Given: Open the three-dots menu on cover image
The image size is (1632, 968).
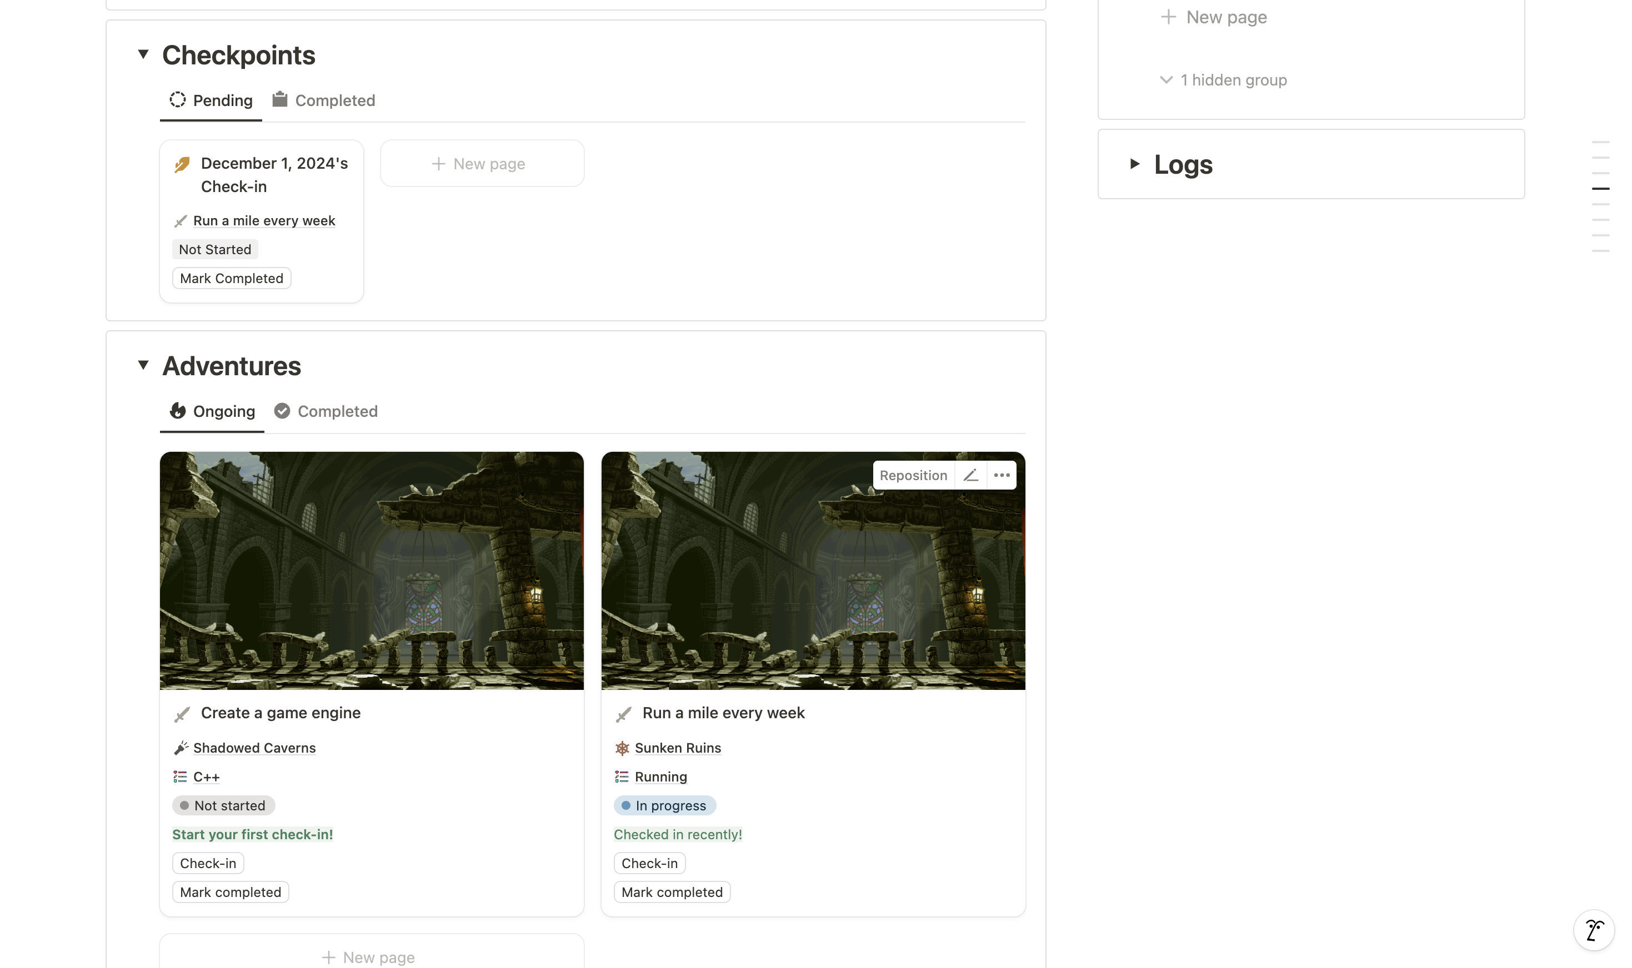Looking at the screenshot, I should (1002, 476).
